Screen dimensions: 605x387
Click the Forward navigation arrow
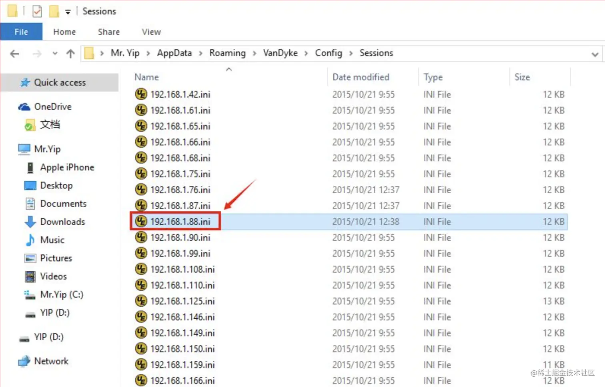pyautogui.click(x=37, y=54)
